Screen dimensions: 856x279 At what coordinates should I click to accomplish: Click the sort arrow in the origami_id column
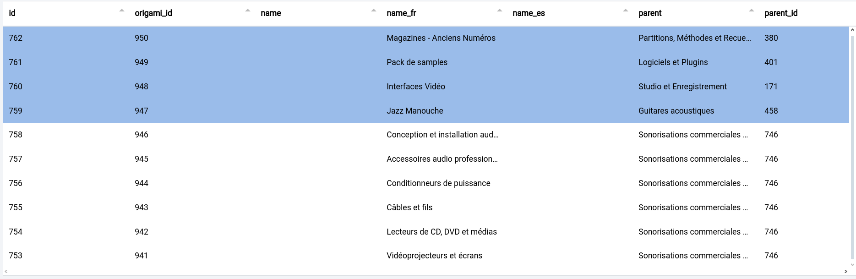point(247,11)
